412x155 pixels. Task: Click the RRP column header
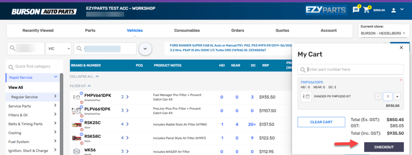point(266,65)
